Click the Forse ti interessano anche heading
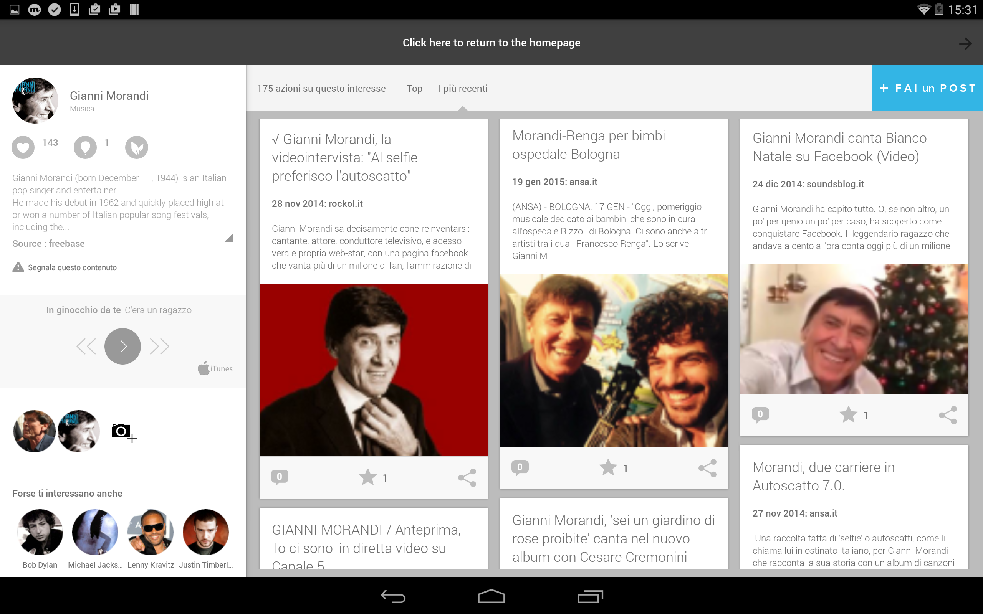 pos(67,493)
